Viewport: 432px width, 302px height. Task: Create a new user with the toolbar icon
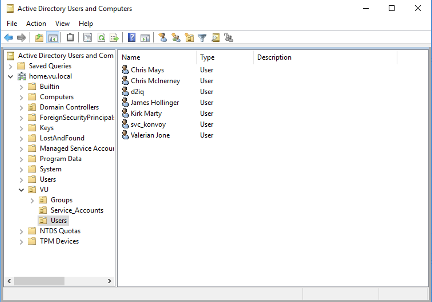(163, 38)
